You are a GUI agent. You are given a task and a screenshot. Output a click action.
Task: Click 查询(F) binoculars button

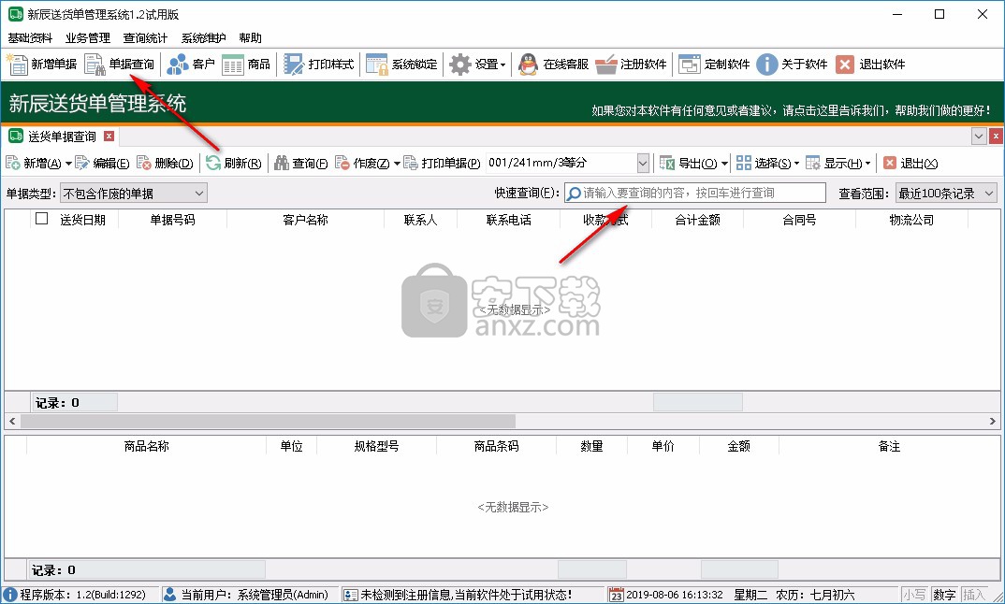tap(300, 164)
